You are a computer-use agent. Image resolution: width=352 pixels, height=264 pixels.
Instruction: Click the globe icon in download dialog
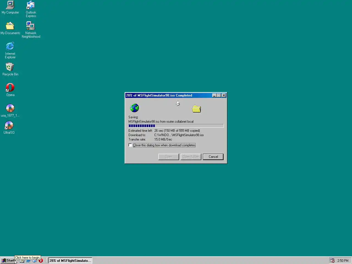[134, 108]
